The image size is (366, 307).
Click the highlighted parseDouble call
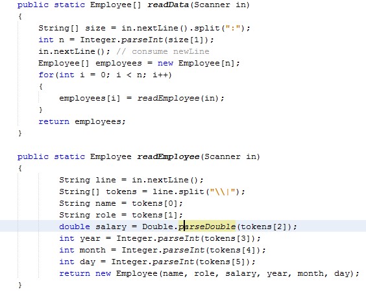(x=207, y=227)
